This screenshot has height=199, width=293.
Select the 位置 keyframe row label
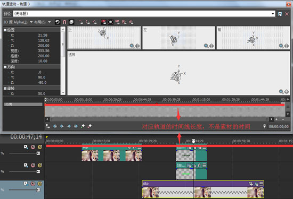23,105
